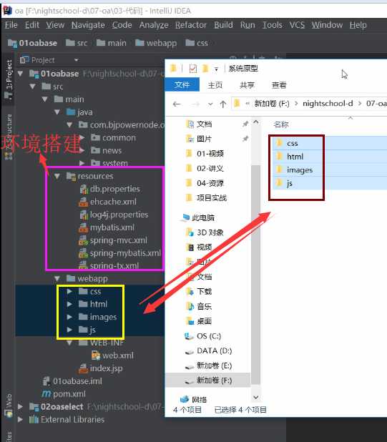
Task: Collapse the java folder node
Action: point(57,112)
